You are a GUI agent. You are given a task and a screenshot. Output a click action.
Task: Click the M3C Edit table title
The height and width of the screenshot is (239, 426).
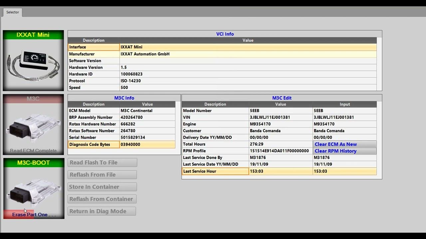click(x=282, y=98)
